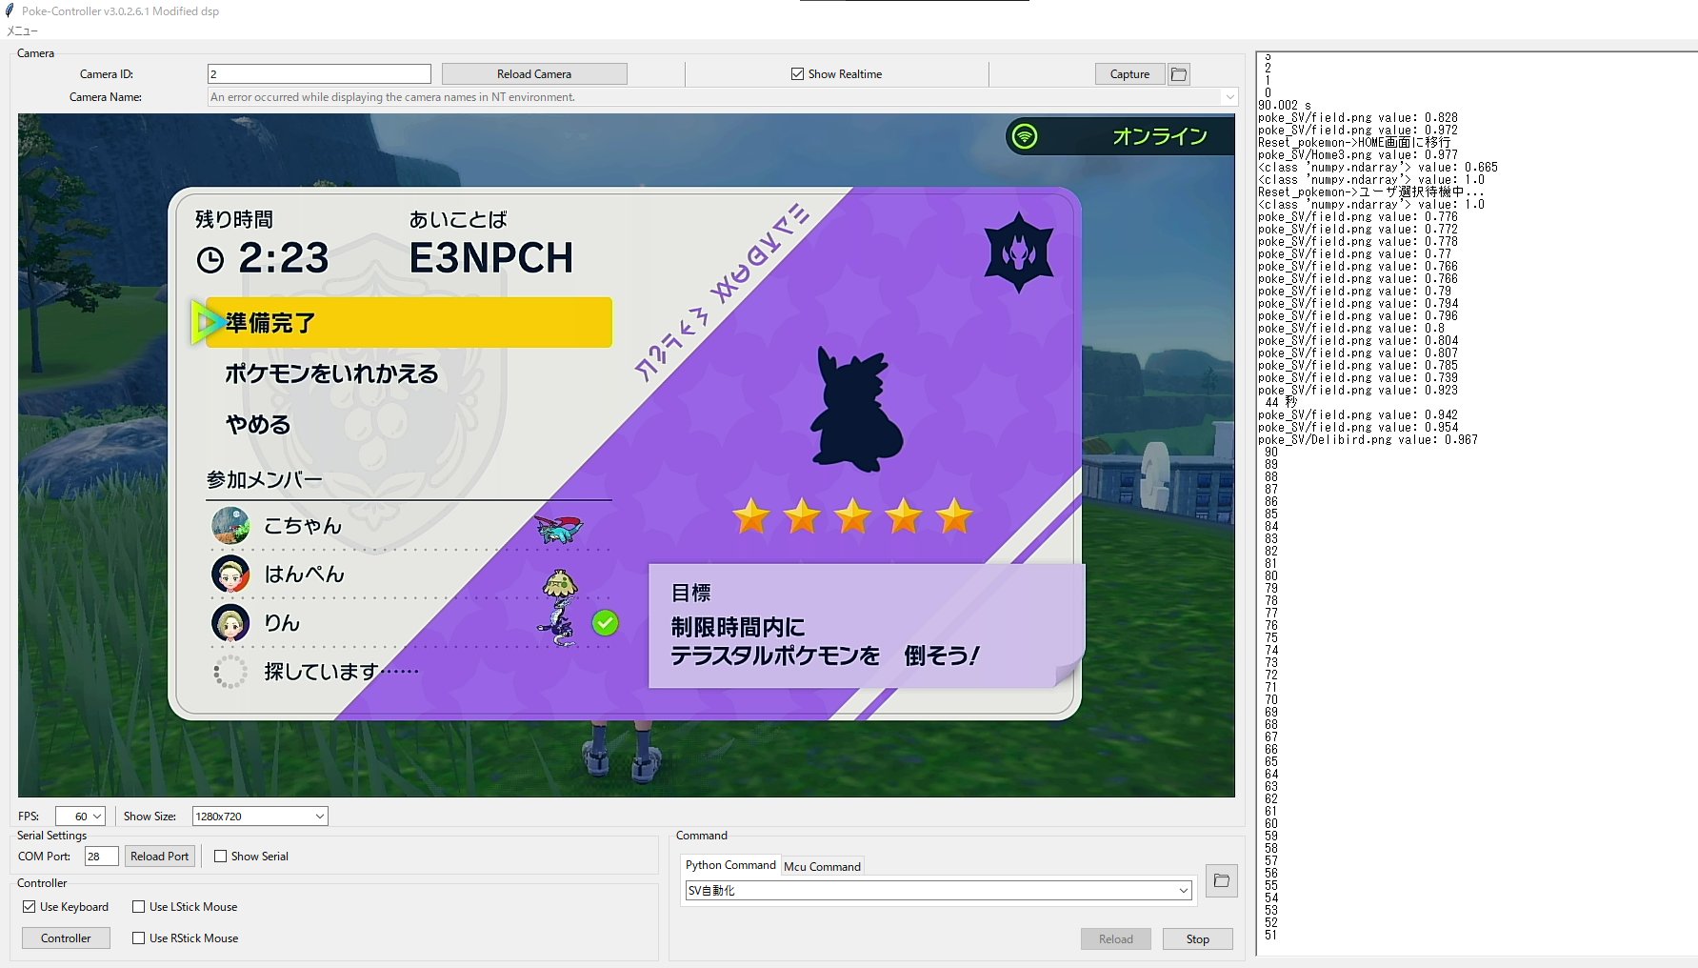Click the 2:23 remaining time text
Screen dimensions: 1698x968
[x=284, y=258]
